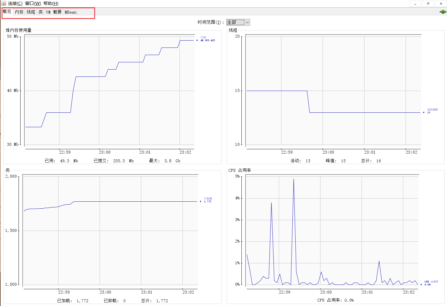
Task: Click the 全部 time range combo box
Action: tap(238, 22)
